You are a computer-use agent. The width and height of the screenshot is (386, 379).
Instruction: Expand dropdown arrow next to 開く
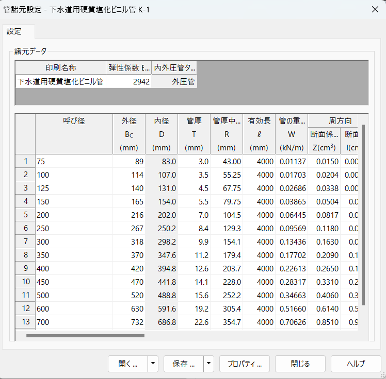coord(153,364)
